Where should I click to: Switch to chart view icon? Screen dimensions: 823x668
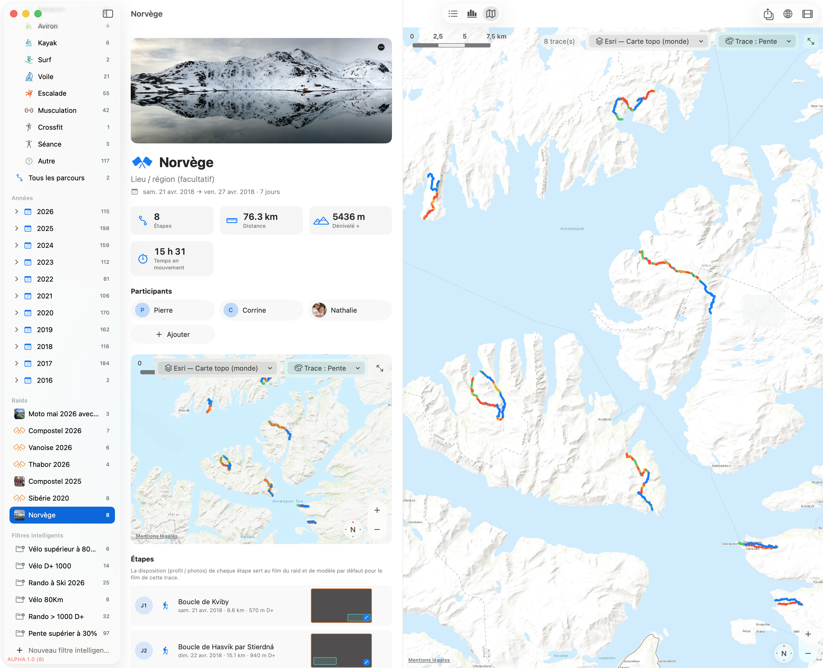coord(472,14)
